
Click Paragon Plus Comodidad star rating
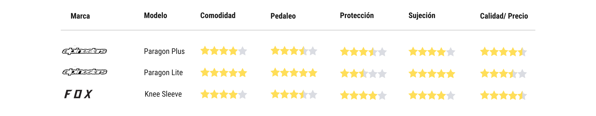[223, 51]
